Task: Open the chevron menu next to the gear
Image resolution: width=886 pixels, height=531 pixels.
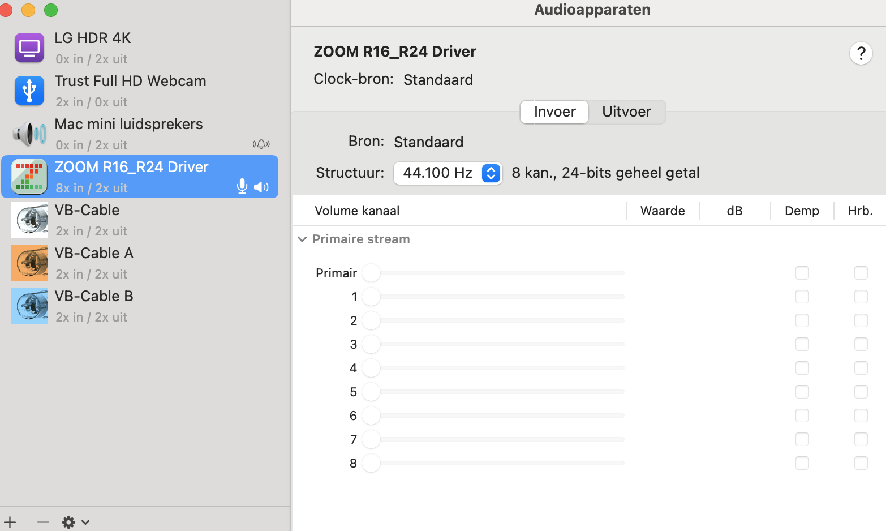Action: [84, 522]
